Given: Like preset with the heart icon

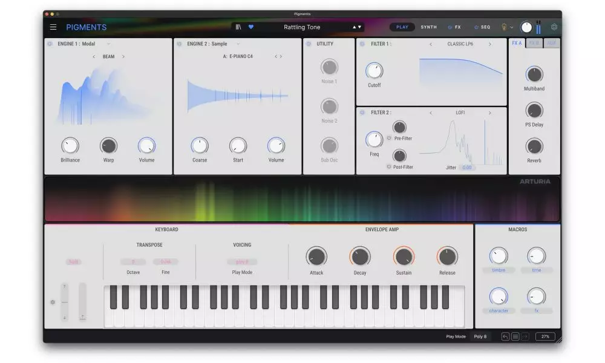Looking at the screenshot, I should [x=251, y=27].
